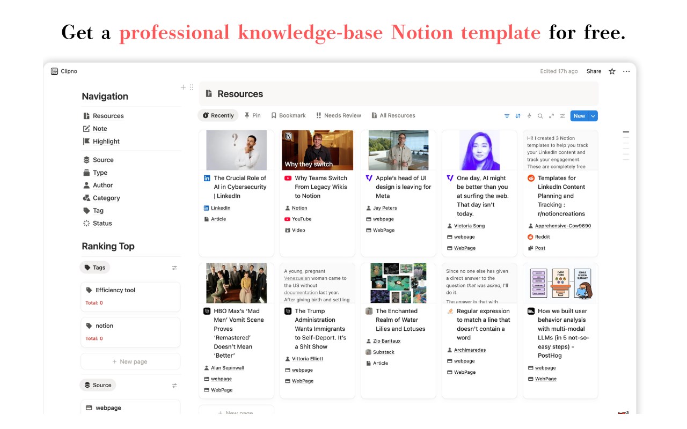Click author Apprehensive-Cow9690 on Templates card

[563, 226]
